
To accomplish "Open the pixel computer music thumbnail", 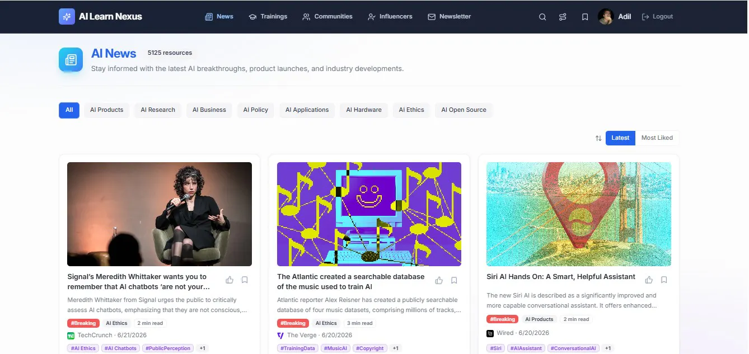I will pyautogui.click(x=369, y=214).
